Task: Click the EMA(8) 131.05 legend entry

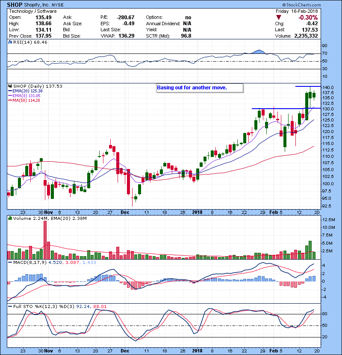Action: [24, 96]
